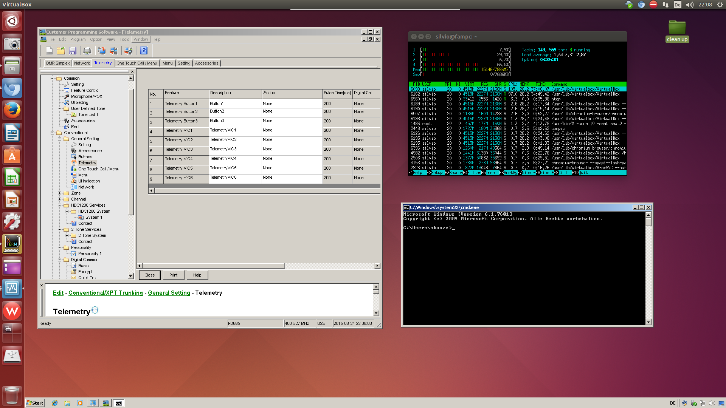Click the Pulse Time cell for Telemetry VIO6
Image resolution: width=726 pixels, height=408 pixels.
[x=337, y=179]
